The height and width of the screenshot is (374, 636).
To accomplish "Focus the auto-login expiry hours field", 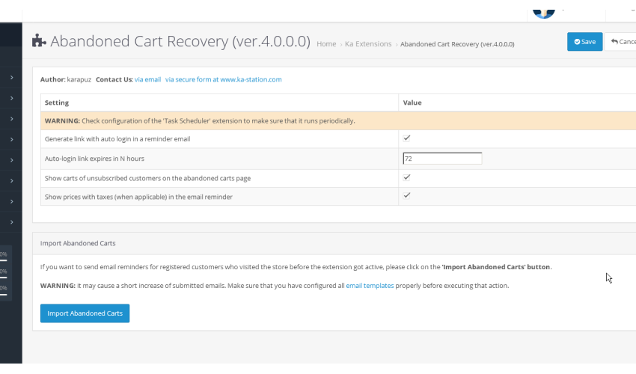I will (x=442, y=159).
